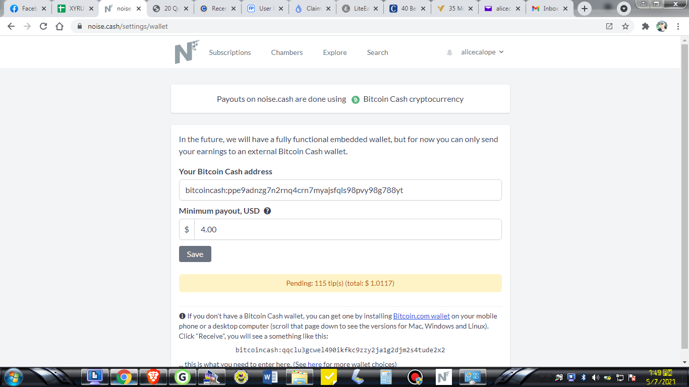Screen dimensions: 689x387
Task: Open the Search page
Action: click(378, 52)
